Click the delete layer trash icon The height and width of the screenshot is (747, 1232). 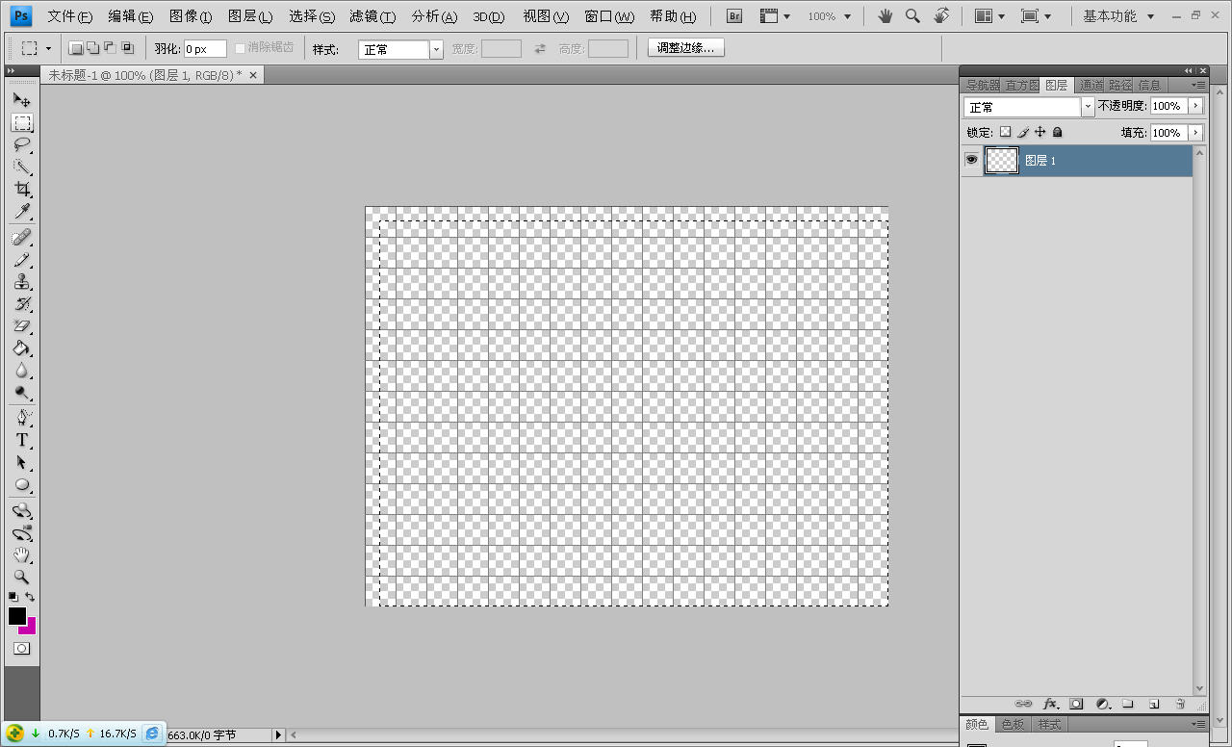coord(1179,704)
